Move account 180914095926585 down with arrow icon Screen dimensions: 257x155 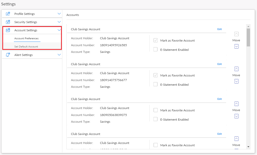236,46
